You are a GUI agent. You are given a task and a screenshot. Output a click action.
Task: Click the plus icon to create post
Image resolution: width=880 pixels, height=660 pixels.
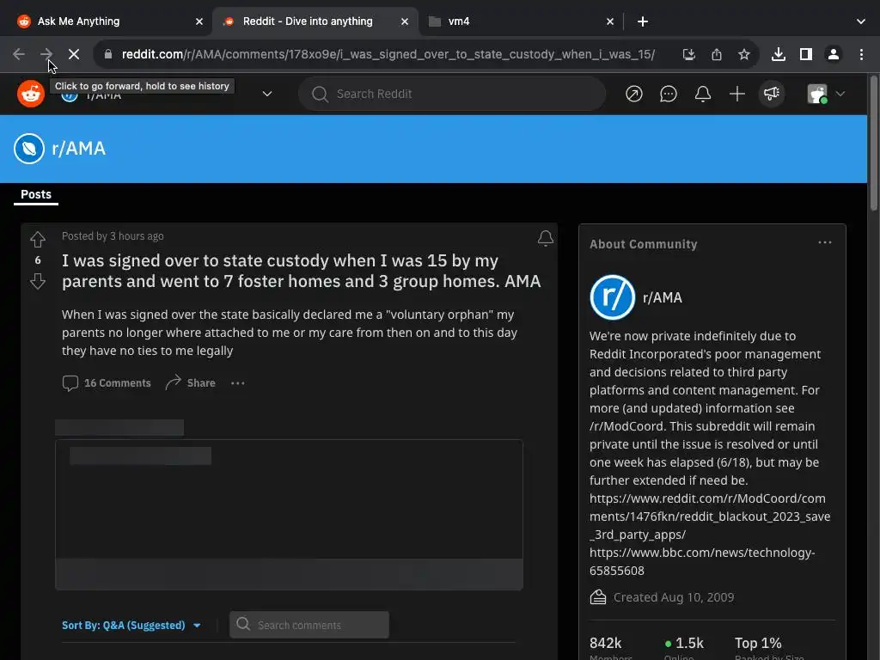pos(736,94)
